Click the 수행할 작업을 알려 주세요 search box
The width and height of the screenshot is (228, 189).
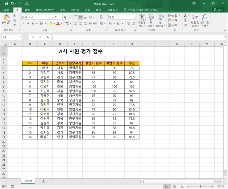pos(141,10)
